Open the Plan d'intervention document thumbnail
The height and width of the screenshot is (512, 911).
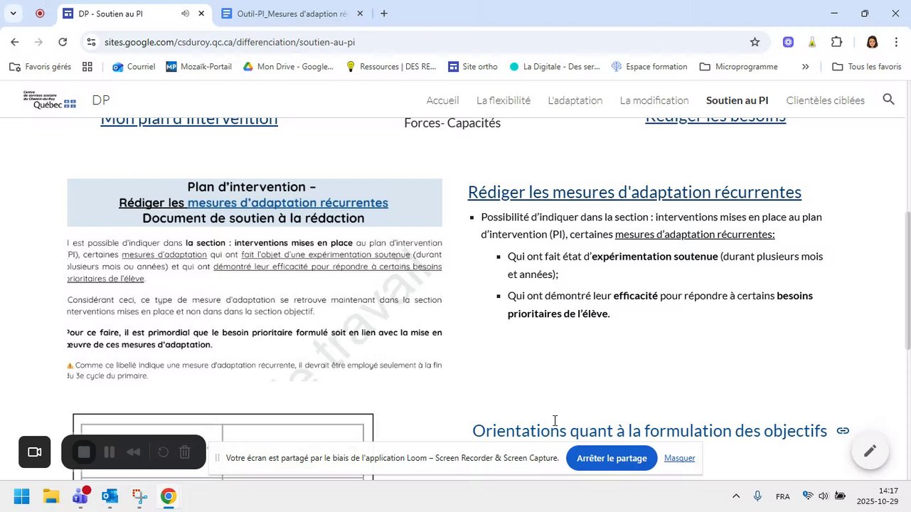click(x=255, y=280)
